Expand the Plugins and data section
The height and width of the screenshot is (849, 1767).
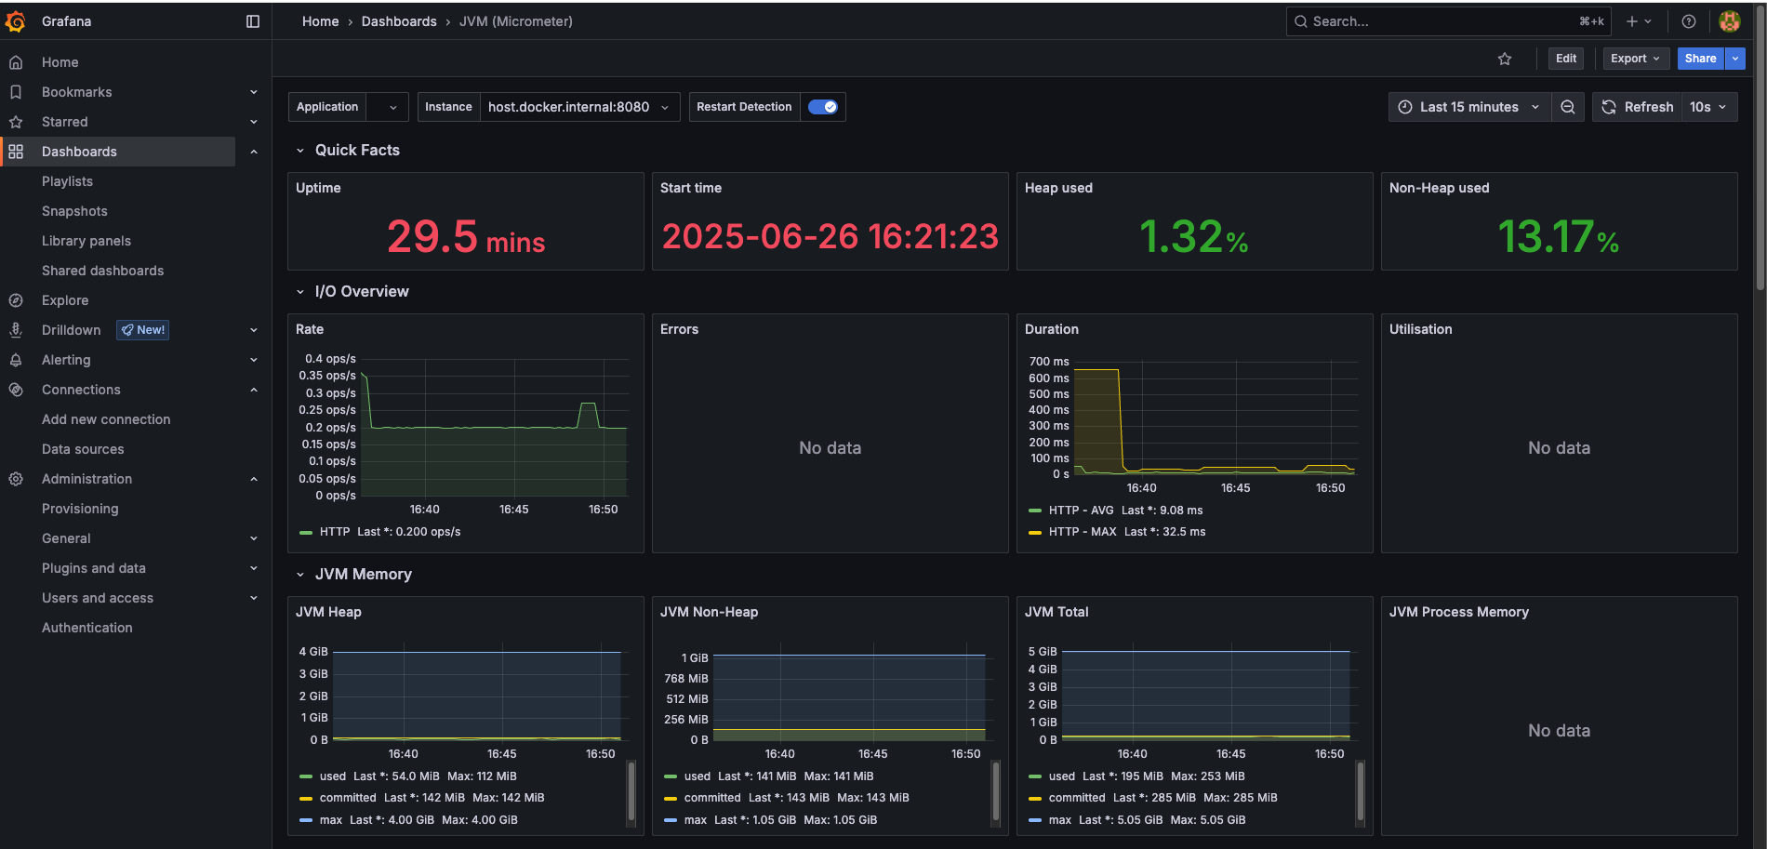254,568
